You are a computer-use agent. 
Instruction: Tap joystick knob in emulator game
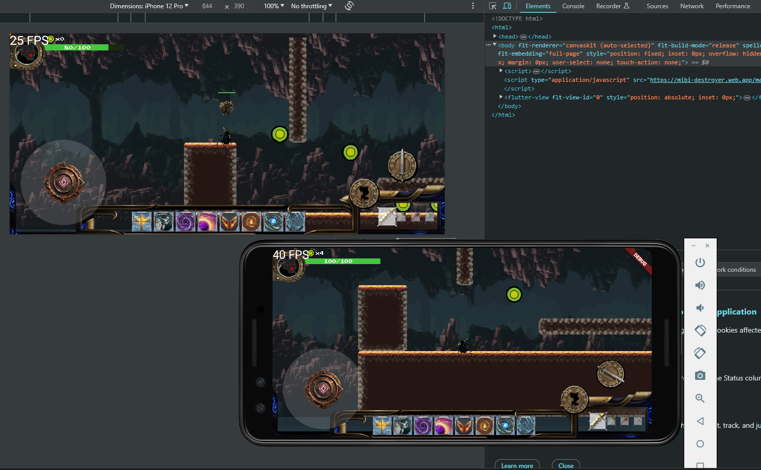(324, 389)
